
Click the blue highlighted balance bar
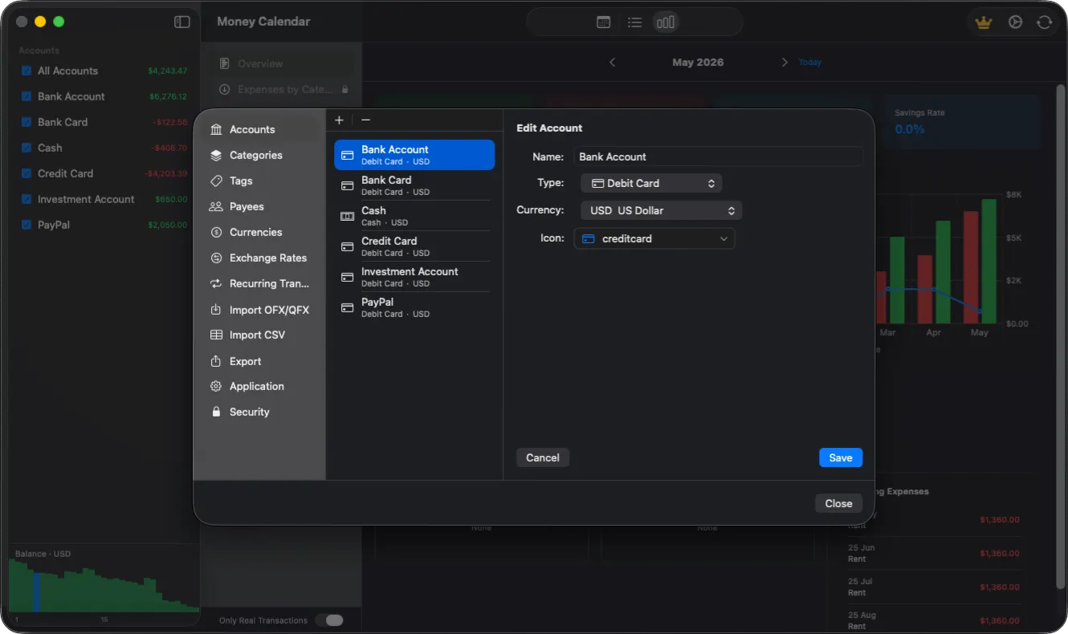click(36, 592)
